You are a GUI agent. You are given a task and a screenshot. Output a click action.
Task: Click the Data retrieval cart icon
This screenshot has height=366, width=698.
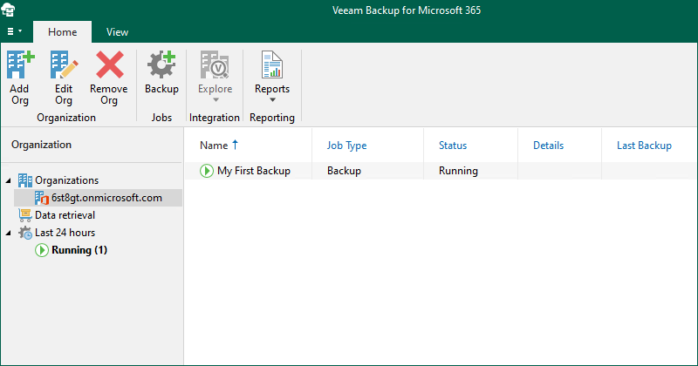coord(25,215)
